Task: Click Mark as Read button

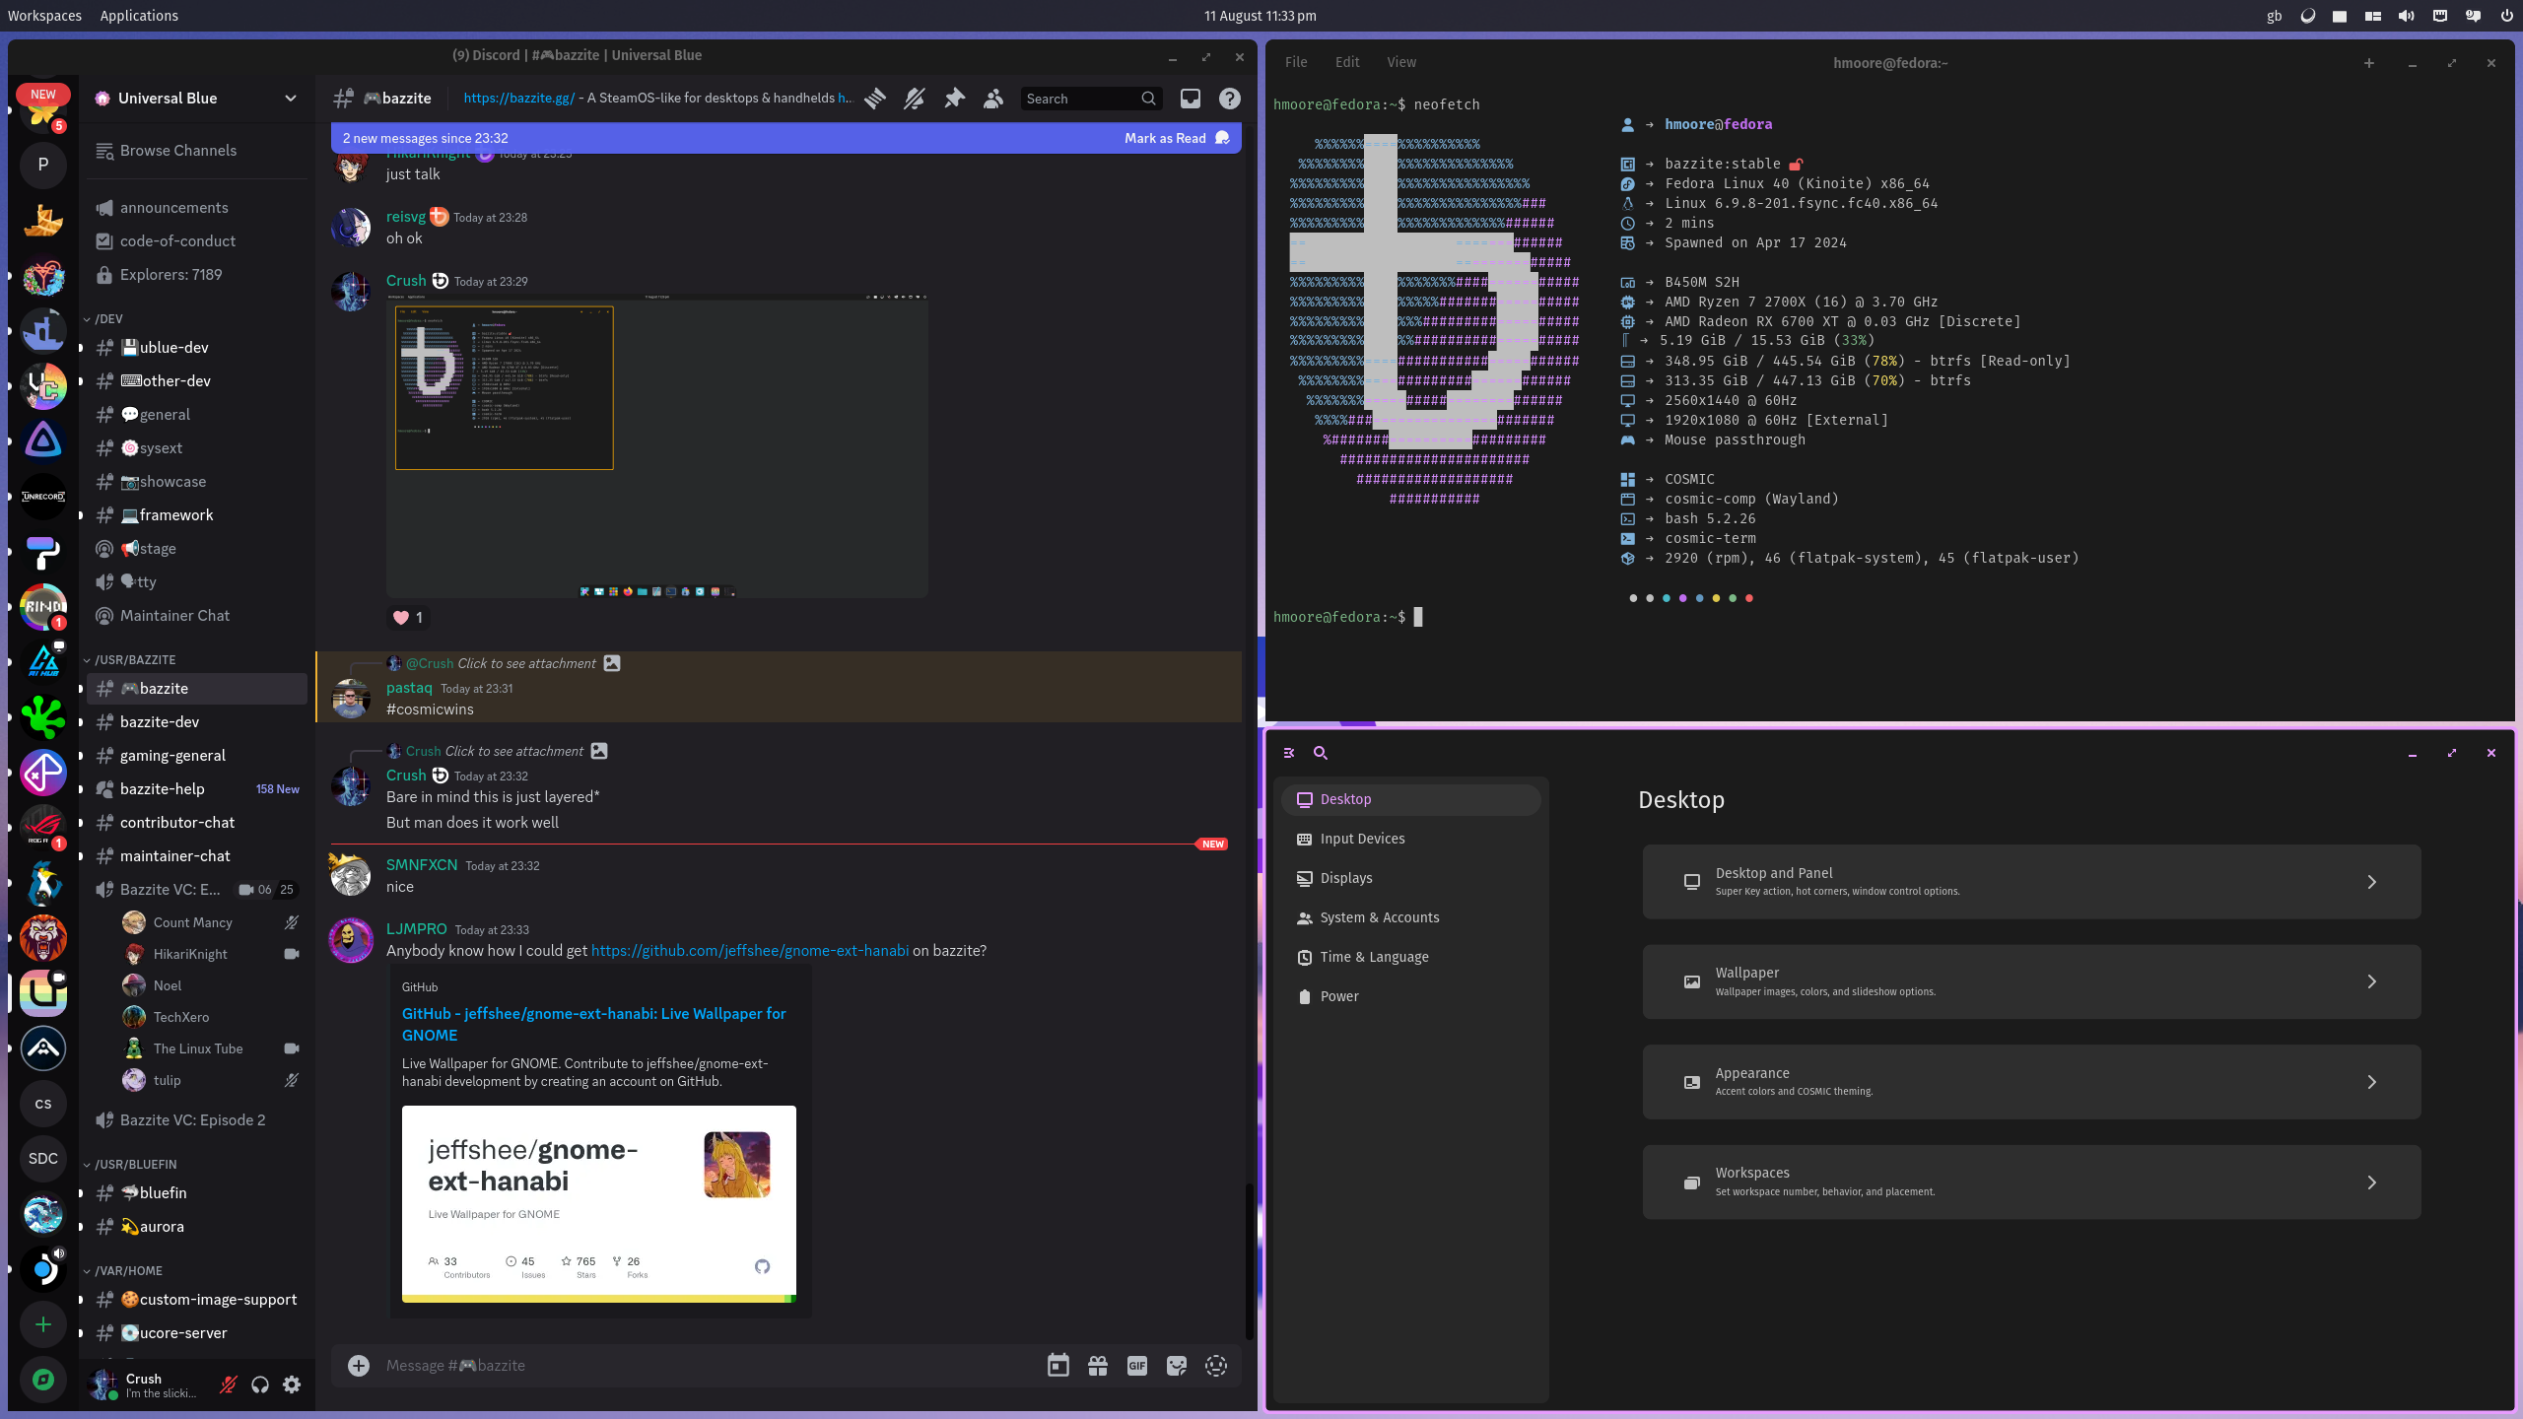Action: [x=1165, y=138]
